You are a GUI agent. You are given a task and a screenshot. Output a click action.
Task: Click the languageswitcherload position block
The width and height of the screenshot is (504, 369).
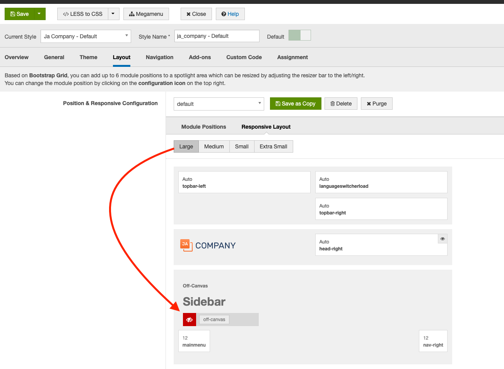(x=381, y=182)
